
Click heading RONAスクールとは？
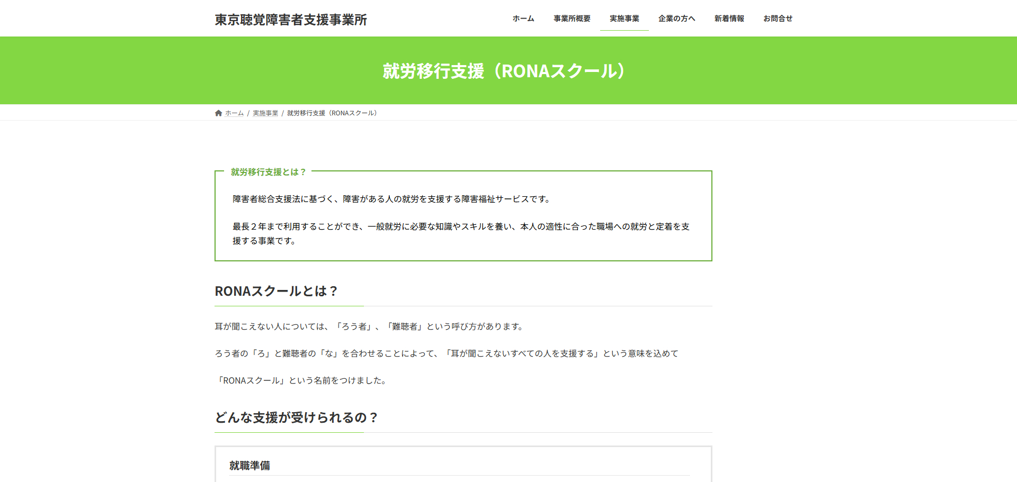tap(276, 291)
